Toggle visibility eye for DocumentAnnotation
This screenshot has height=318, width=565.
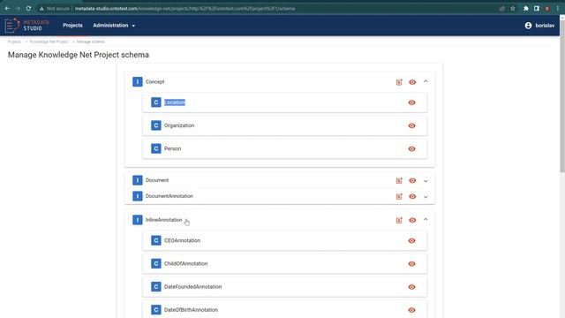click(412, 196)
